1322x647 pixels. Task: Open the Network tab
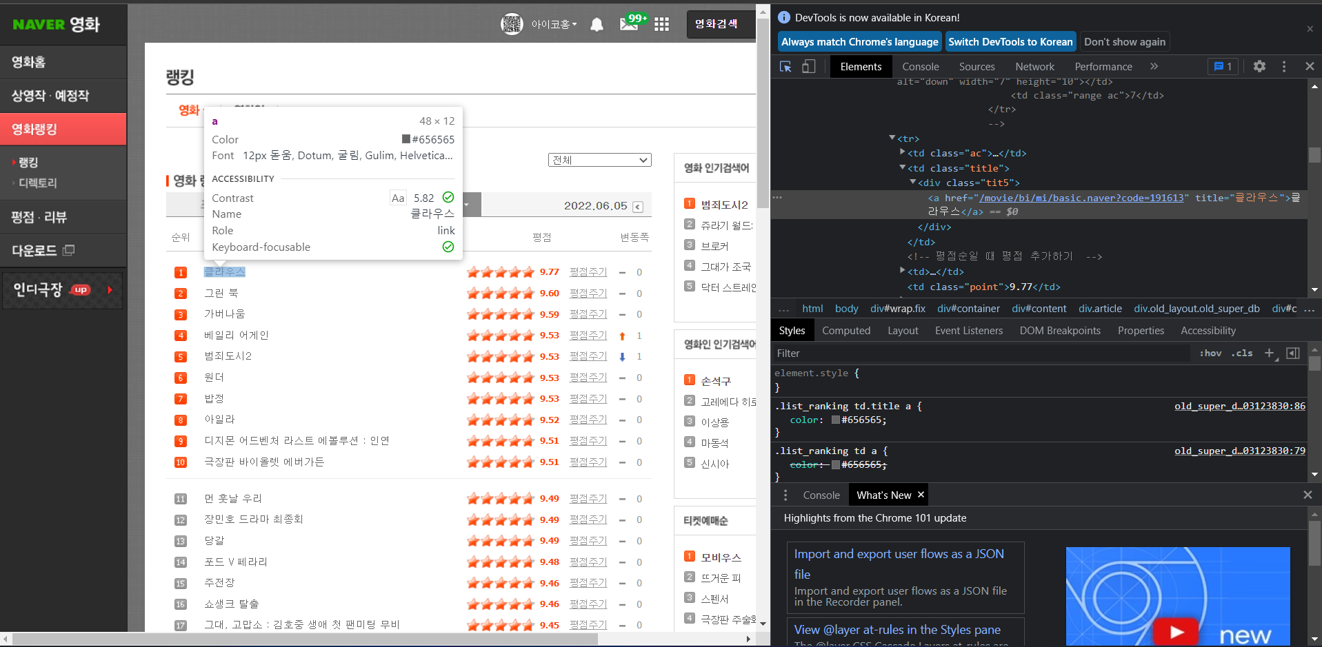pyautogui.click(x=1034, y=67)
